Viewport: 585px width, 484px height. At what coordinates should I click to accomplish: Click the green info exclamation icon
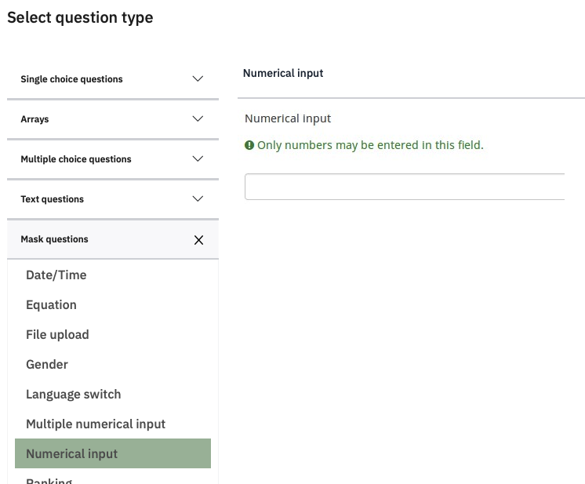coord(249,145)
